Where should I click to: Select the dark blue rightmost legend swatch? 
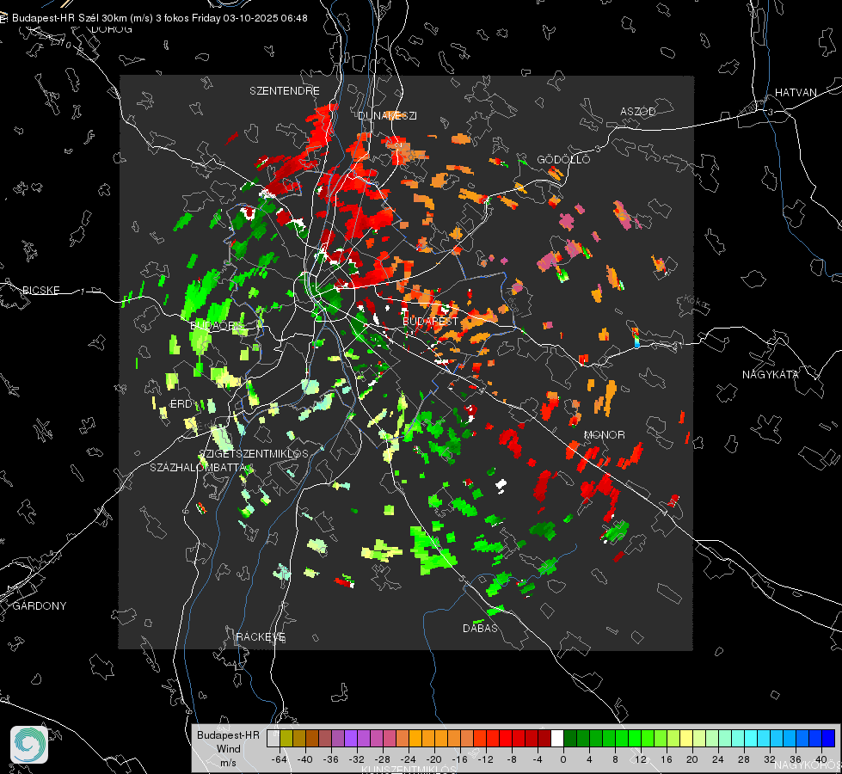pyautogui.click(x=828, y=738)
